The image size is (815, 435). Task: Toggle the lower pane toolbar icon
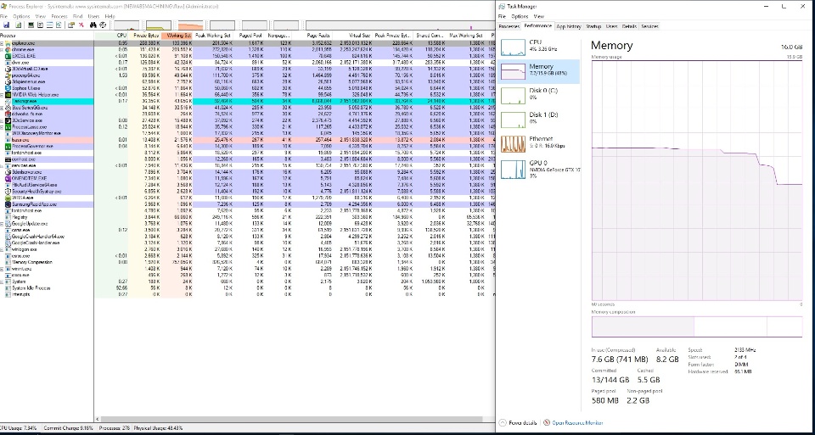[x=49, y=25]
